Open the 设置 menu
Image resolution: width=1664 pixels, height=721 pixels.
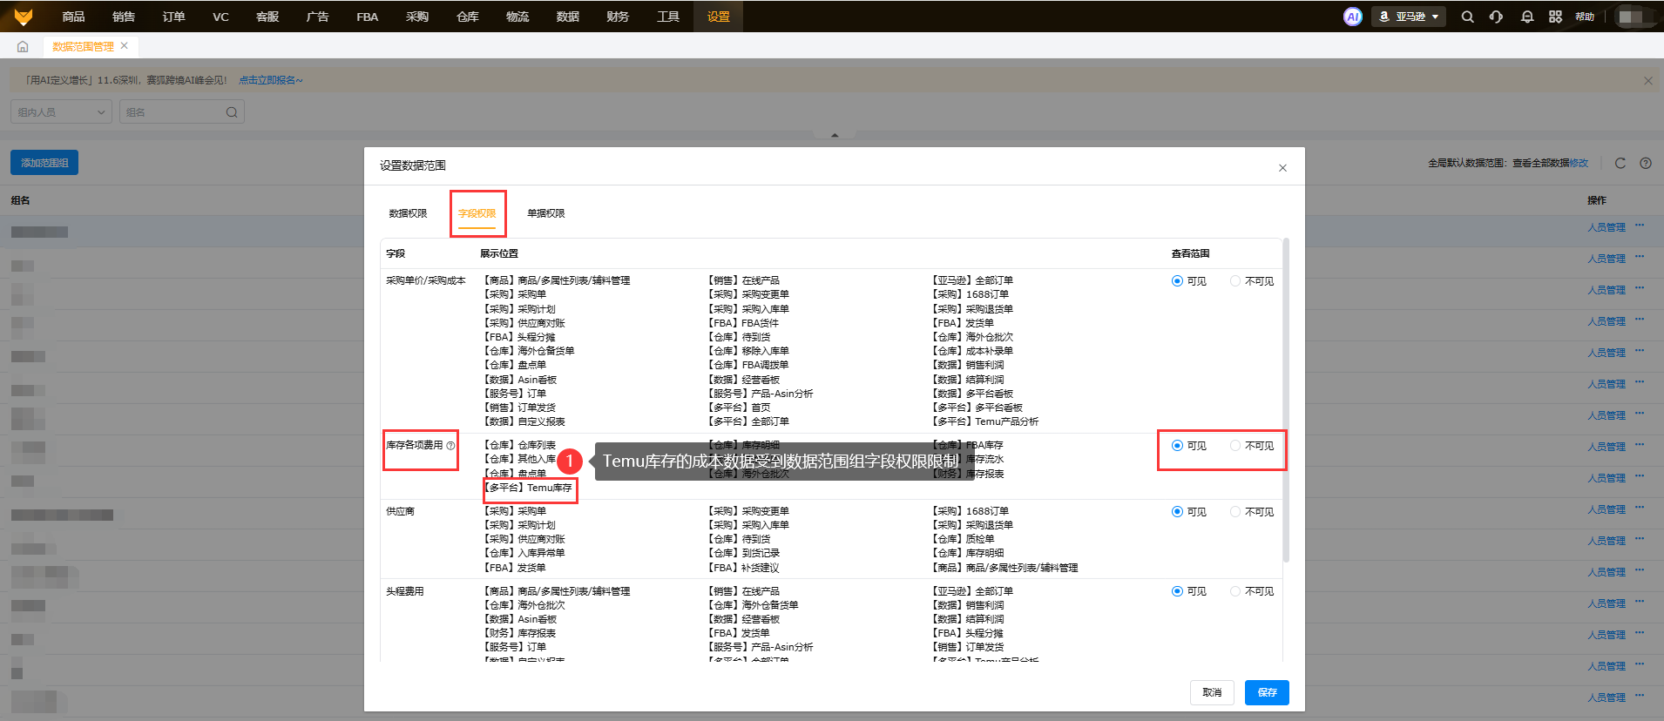click(x=719, y=17)
